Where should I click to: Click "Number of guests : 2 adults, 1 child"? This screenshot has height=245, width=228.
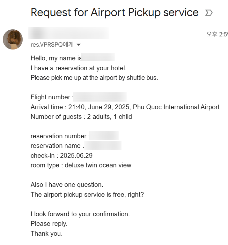(x=81, y=117)
